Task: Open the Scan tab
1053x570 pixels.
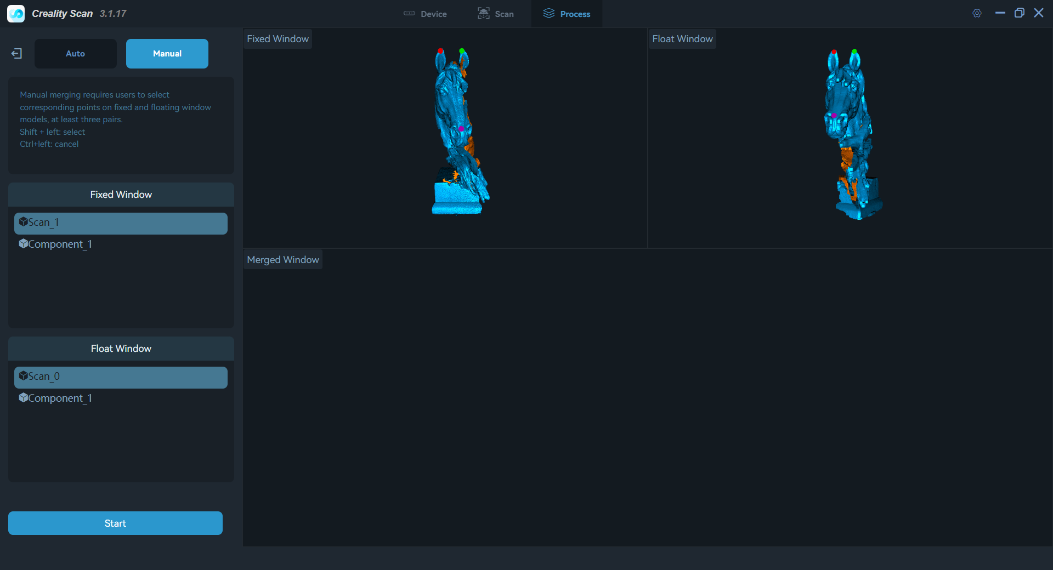Action: (495, 13)
